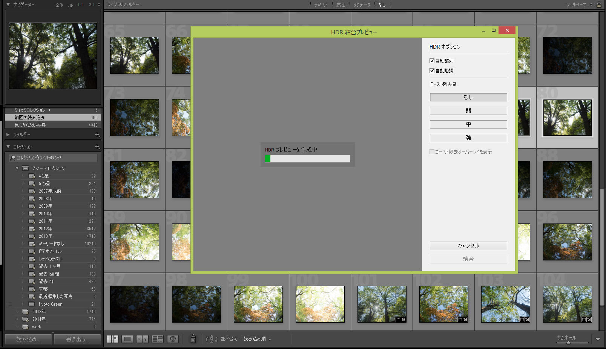606x349 pixels.
Task: Enable ゴースト除去オーバーレイを表示 checkbox
Action: [x=432, y=152]
